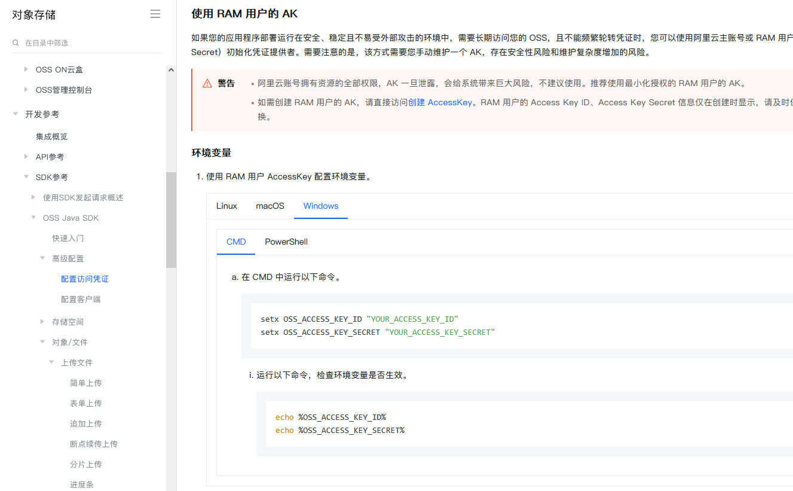Screen dimensions: 793x491
Task: Click the OSS管理控制台 tree label
Action: 64,90
